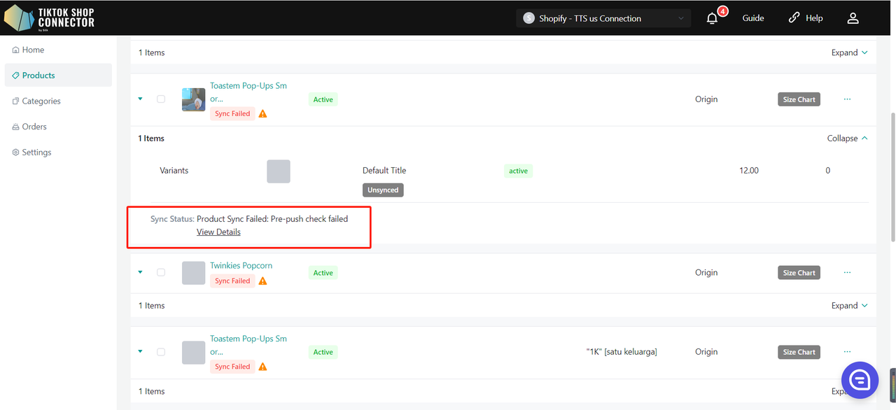Screen dimensions: 896x410
Task: Tick checkbox for first Toastem Pop-Ups product
Action: click(x=161, y=99)
